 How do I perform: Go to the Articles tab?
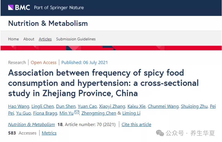pyautogui.click(x=45, y=39)
